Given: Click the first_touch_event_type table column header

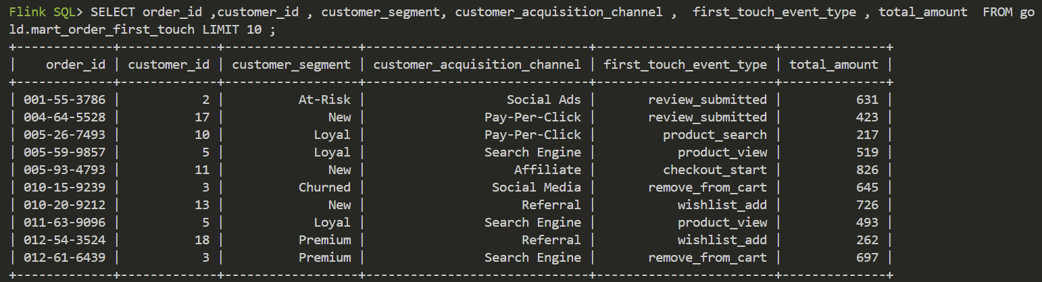Looking at the screenshot, I should [x=685, y=65].
